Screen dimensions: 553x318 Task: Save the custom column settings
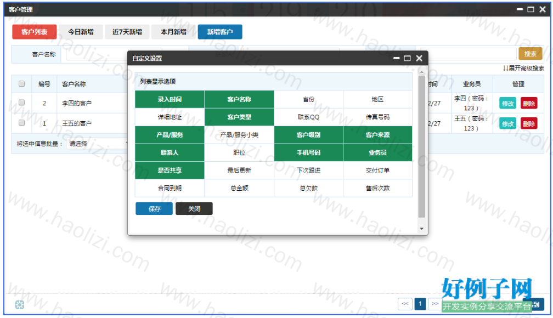pos(154,209)
